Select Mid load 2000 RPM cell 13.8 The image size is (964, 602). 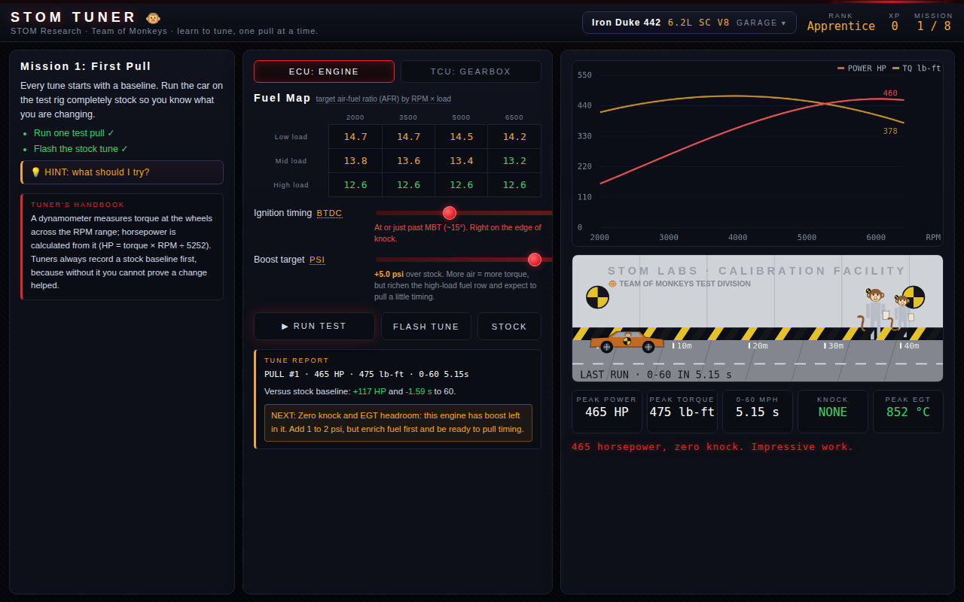tap(355, 161)
